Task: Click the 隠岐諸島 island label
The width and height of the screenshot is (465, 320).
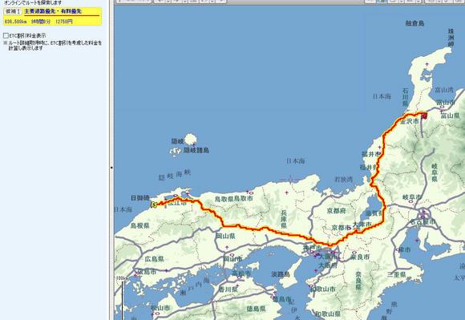Action: point(196,150)
